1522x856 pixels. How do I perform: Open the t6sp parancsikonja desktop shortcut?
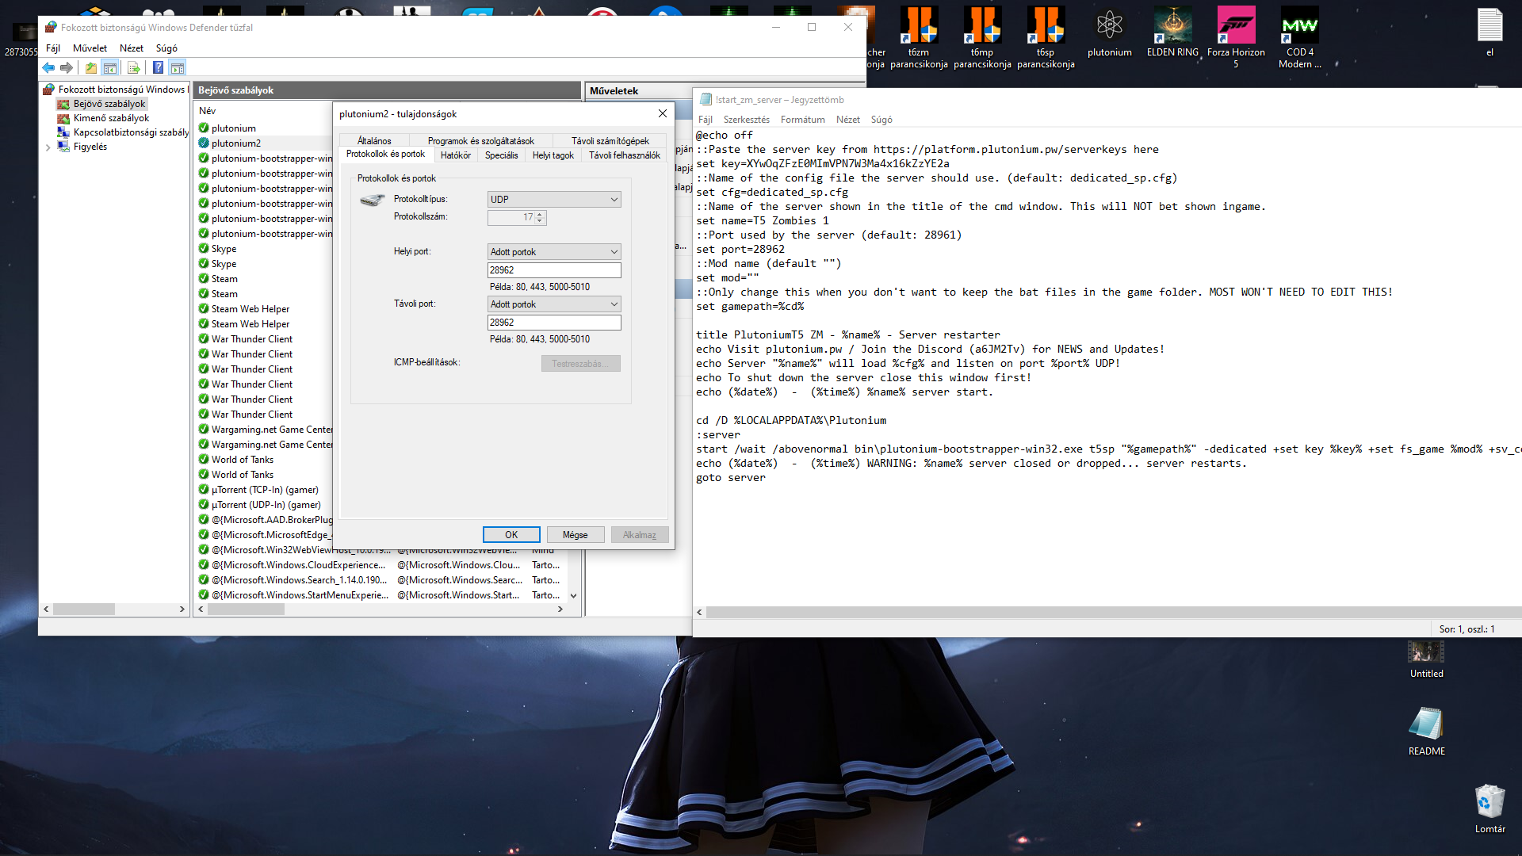[1046, 38]
